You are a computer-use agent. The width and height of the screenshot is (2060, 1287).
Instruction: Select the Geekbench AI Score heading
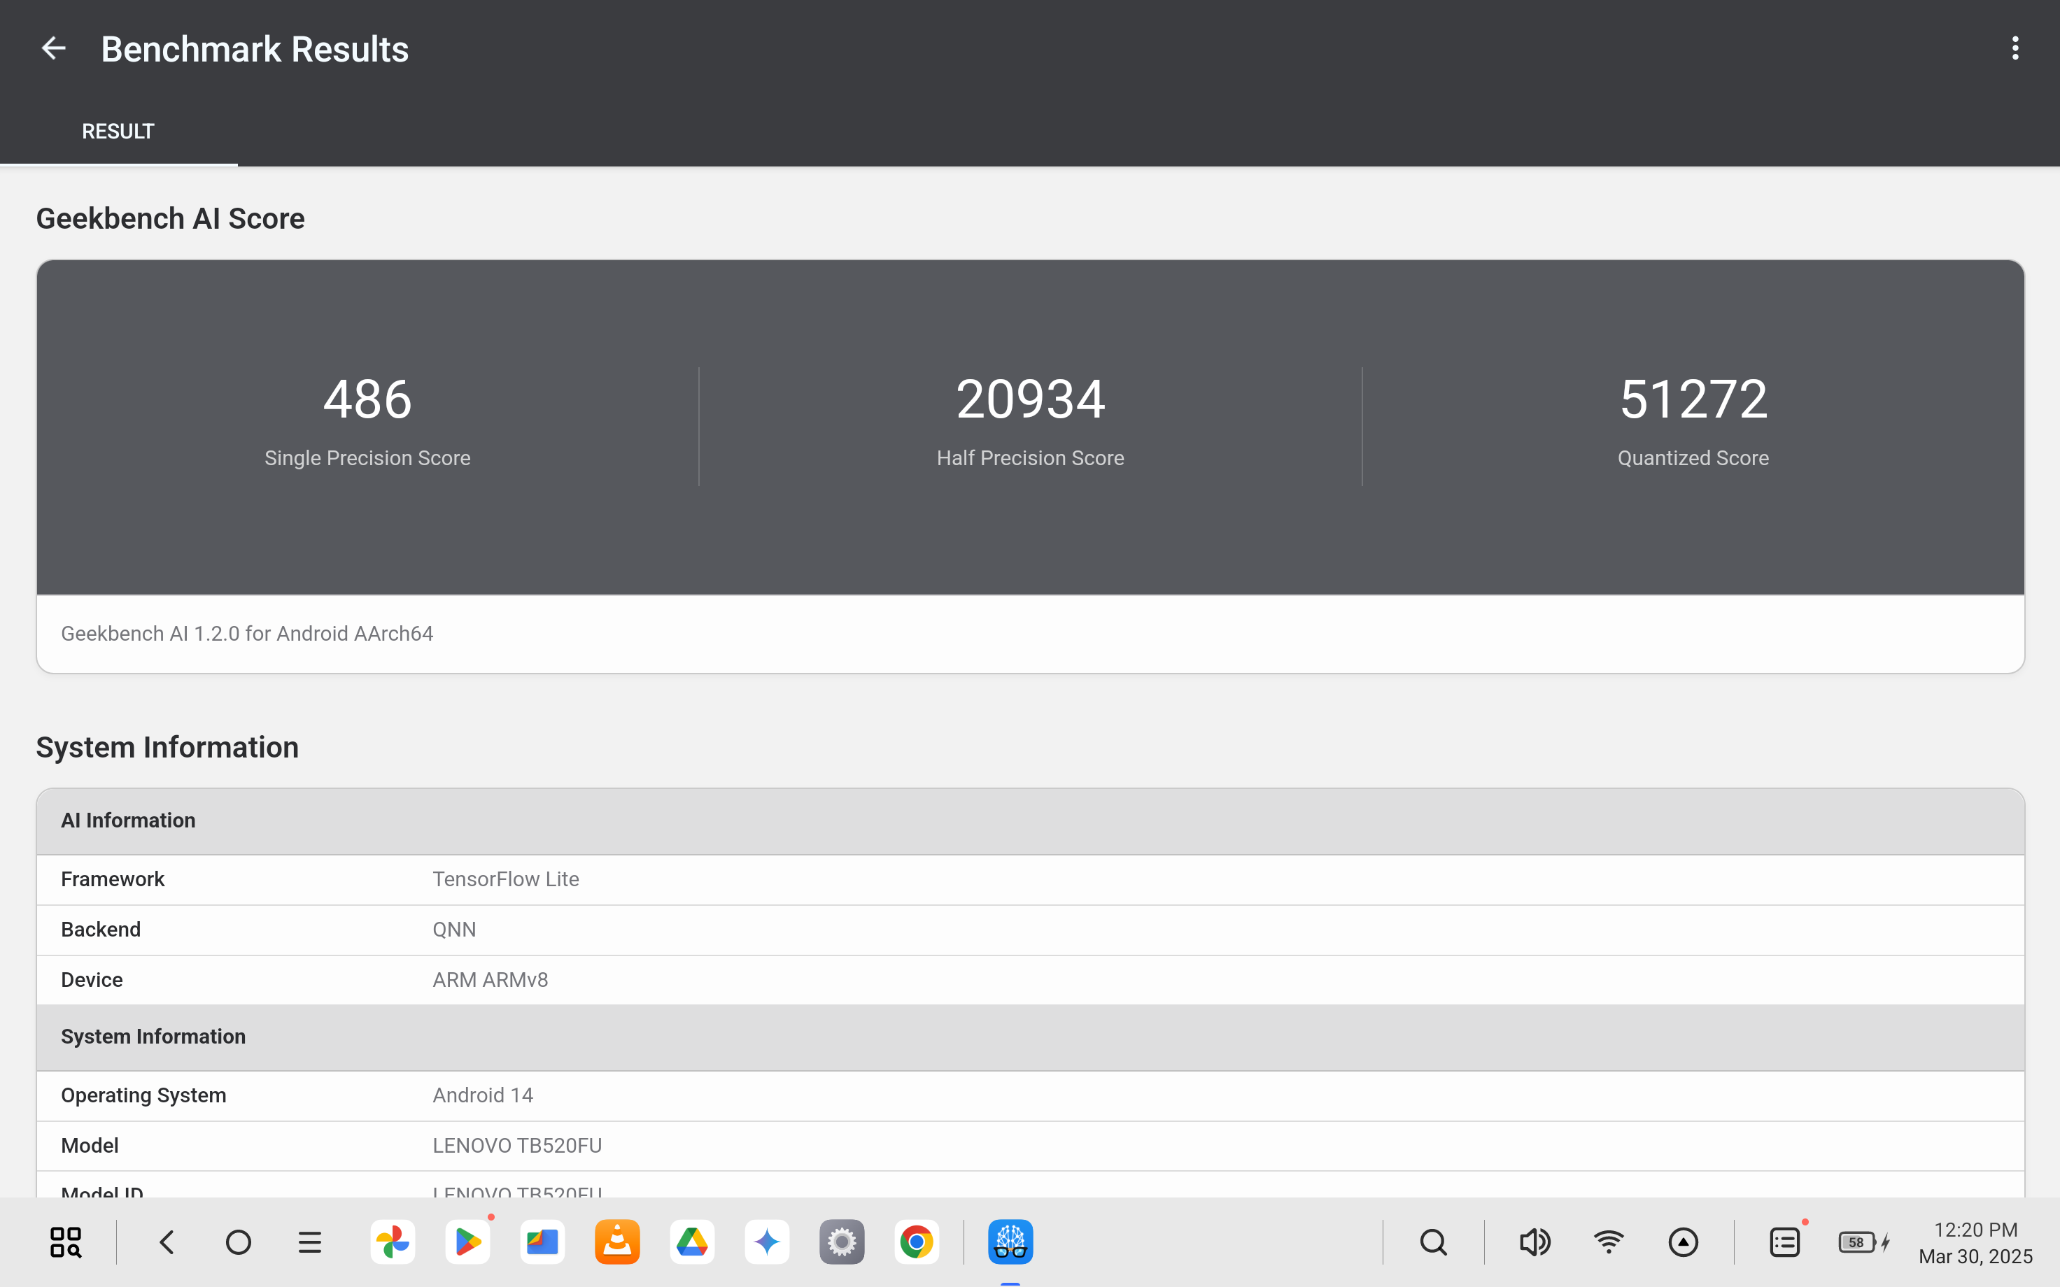tap(170, 218)
